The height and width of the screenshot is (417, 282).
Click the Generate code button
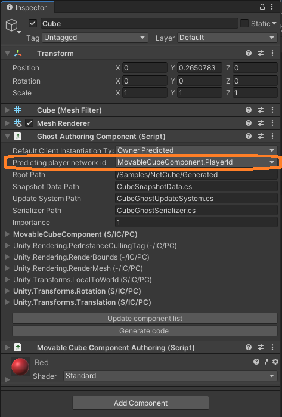click(145, 331)
